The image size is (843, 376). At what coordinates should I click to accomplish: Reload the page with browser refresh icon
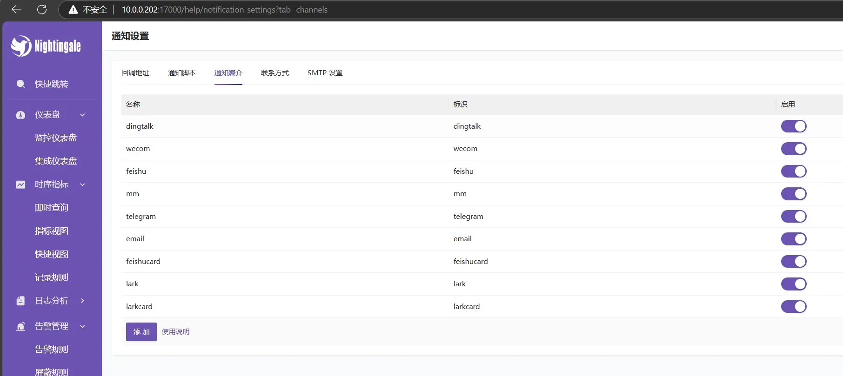click(x=42, y=9)
